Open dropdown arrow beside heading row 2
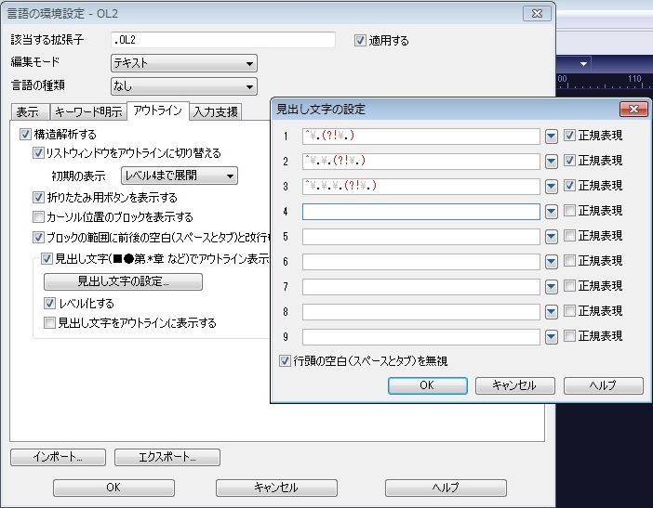The width and height of the screenshot is (653, 508). [551, 161]
